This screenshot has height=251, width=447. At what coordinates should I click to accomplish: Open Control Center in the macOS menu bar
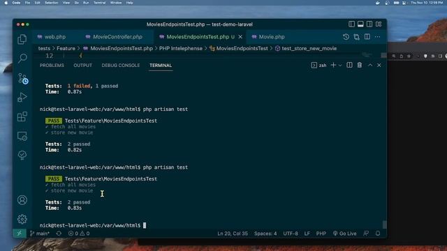[404, 3]
